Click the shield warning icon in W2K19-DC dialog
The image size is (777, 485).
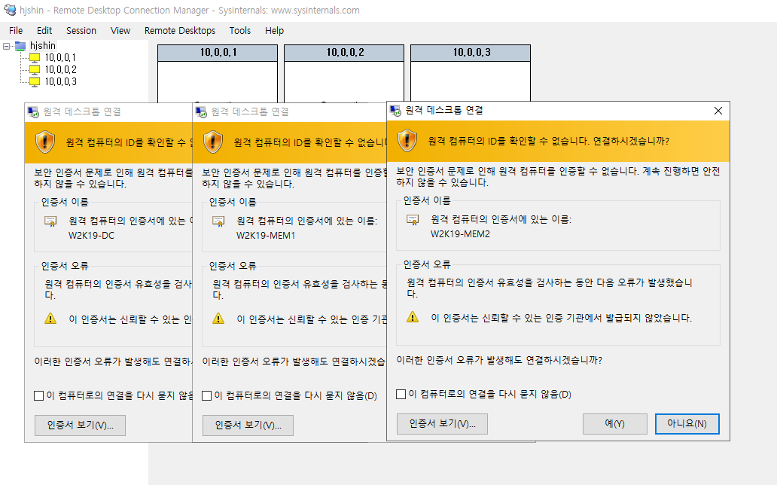45,142
